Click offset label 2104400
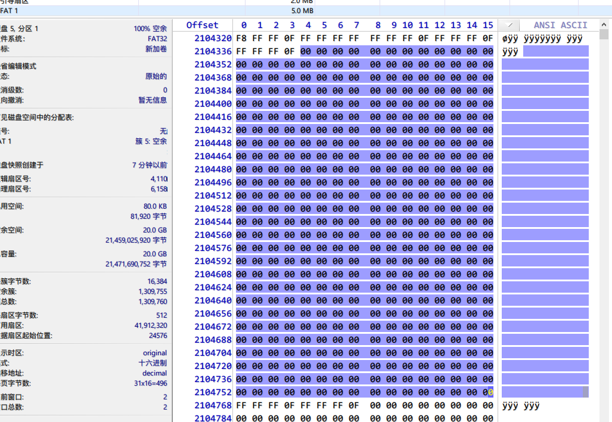The width and height of the screenshot is (612, 422). click(x=213, y=104)
